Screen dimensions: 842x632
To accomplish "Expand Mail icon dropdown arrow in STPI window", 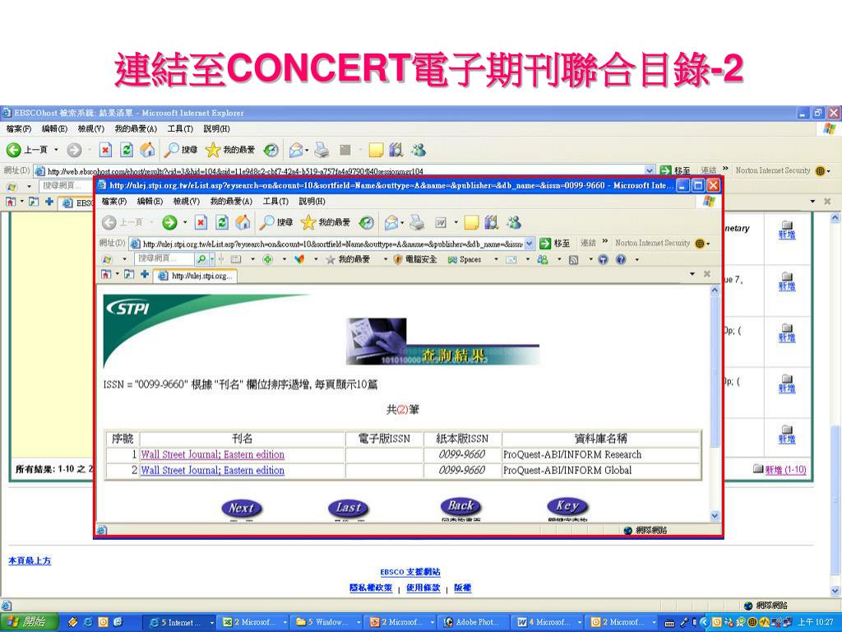I will [402, 222].
